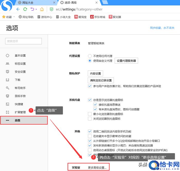Viewport: 180px width, 171px height.
Task: Click the 清除浏览记录设置 button
Action: (101, 80)
